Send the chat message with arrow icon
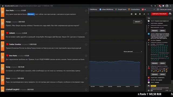The image size is (173, 97). click(170, 91)
